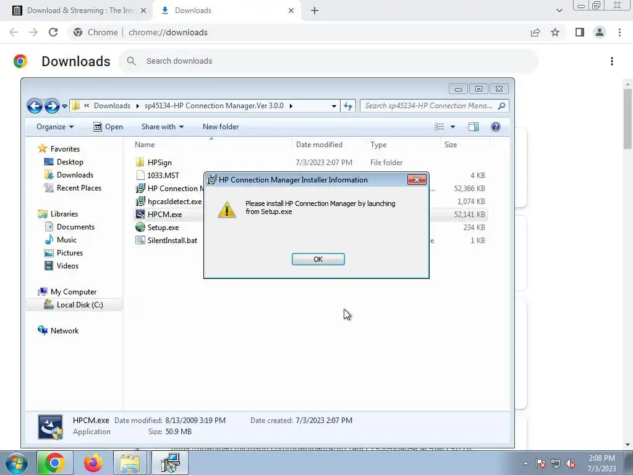The width and height of the screenshot is (633, 475).
Task: Select the HPCM.exe file icon
Action: point(140,214)
